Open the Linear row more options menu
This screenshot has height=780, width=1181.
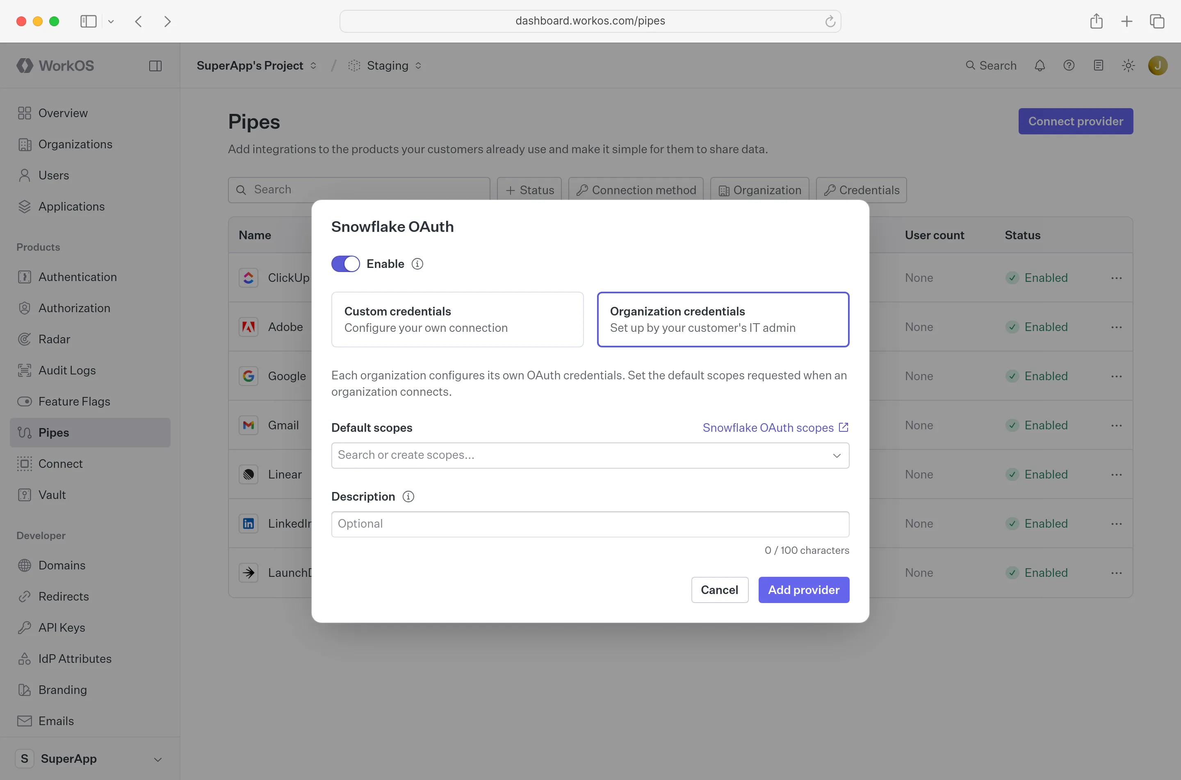pos(1116,474)
